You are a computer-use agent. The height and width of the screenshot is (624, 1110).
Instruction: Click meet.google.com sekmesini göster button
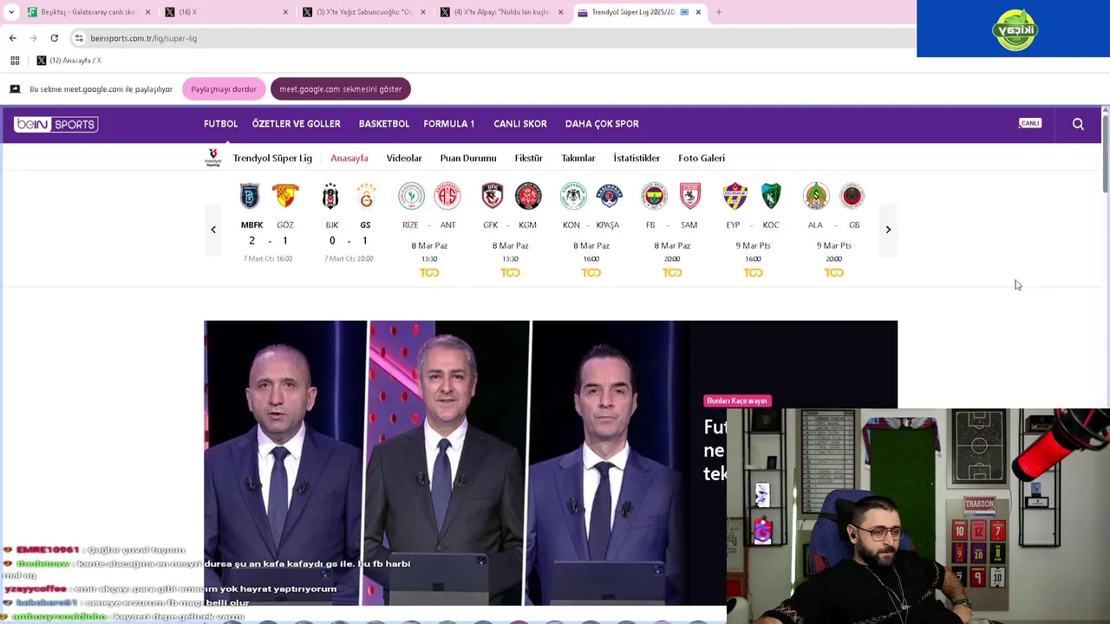341,89
